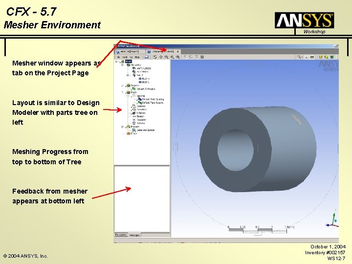Open the Tools menu
The width and height of the screenshot is (352, 264).
tap(125, 57)
